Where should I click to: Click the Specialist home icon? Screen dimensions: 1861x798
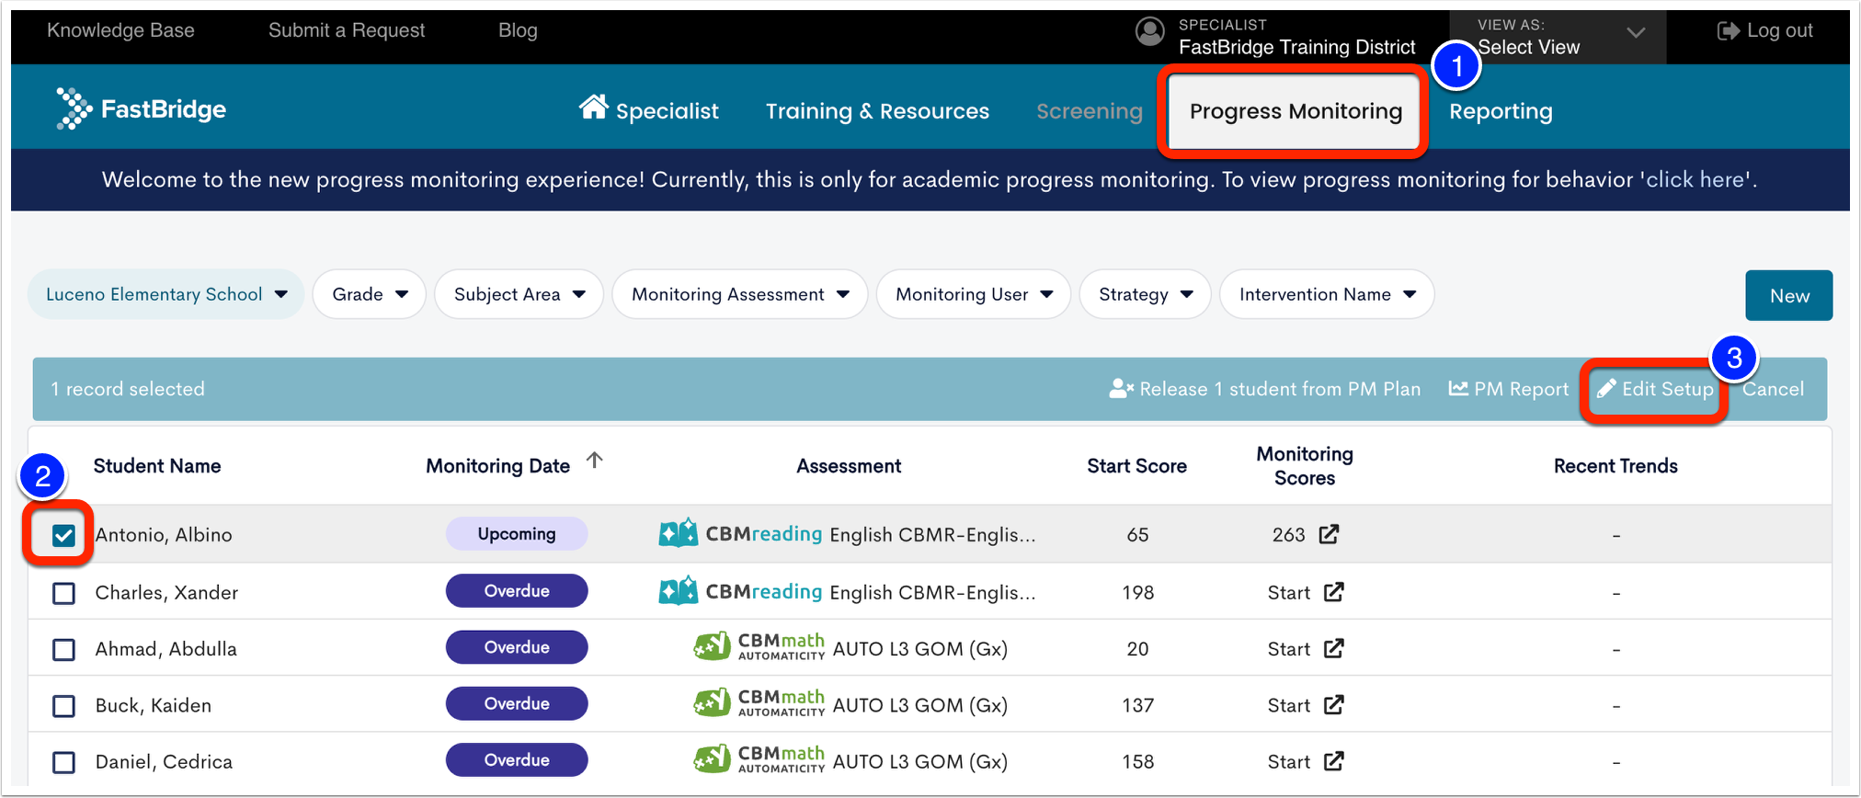coord(593,108)
